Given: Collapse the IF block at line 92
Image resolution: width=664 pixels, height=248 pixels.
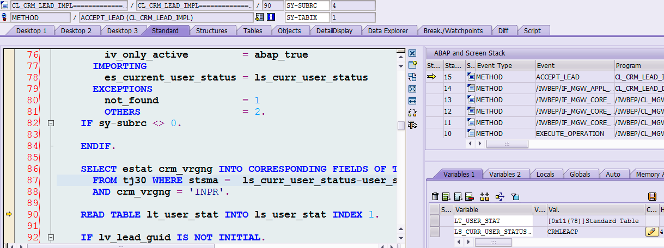Looking at the screenshot, I should coord(51,238).
